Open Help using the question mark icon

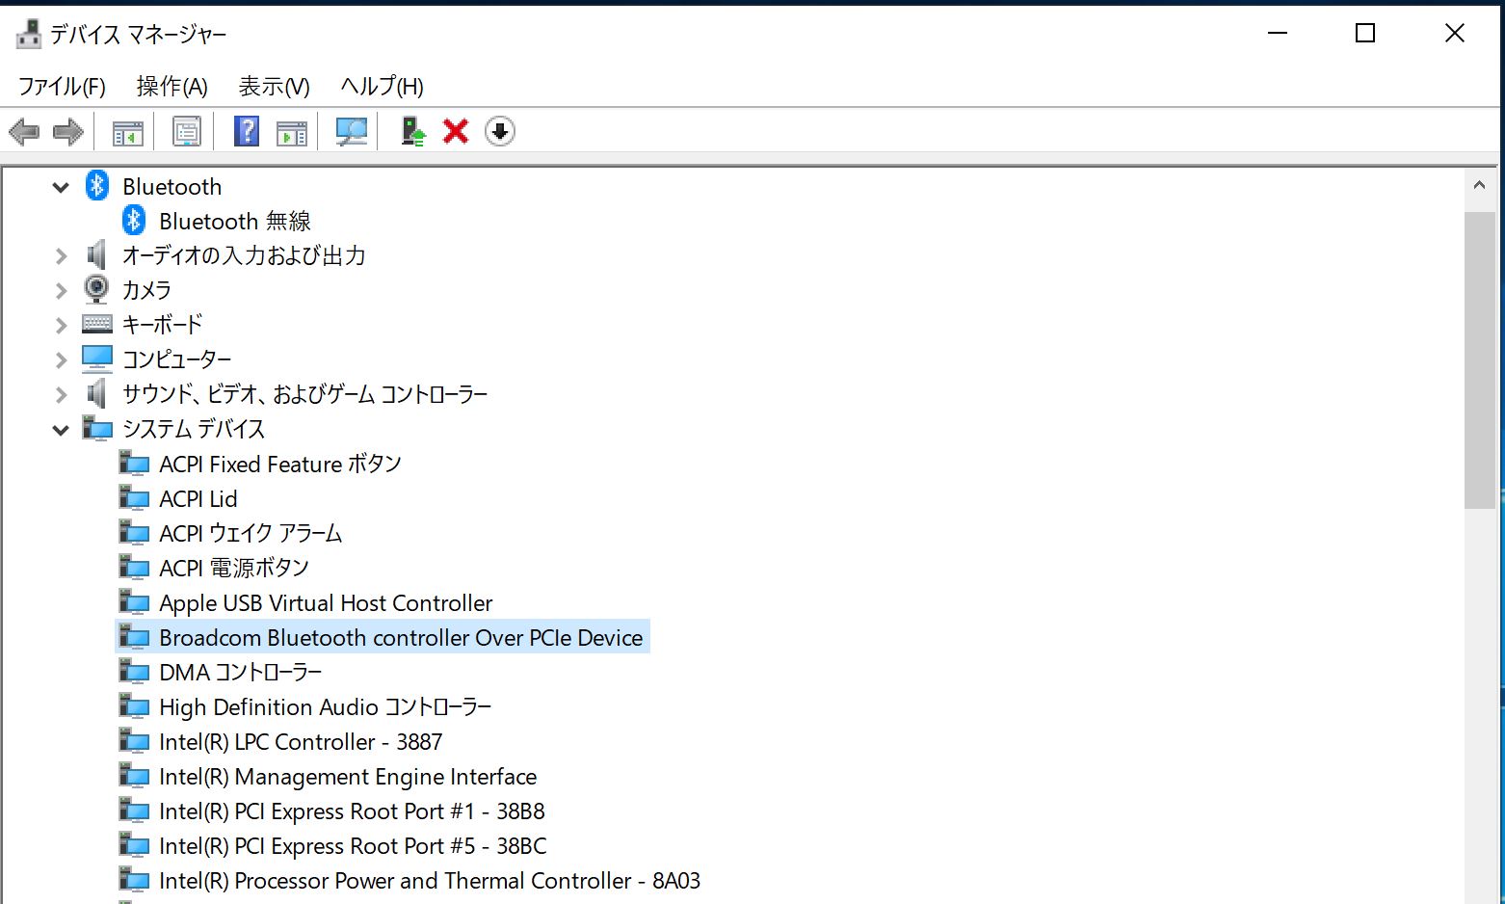point(247,131)
